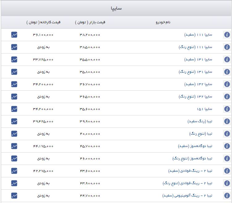This screenshot has width=232, height=203.
Task: Open info for سایپا ۱۱۱ (تنوع رنگ)
Action: (x=227, y=47)
